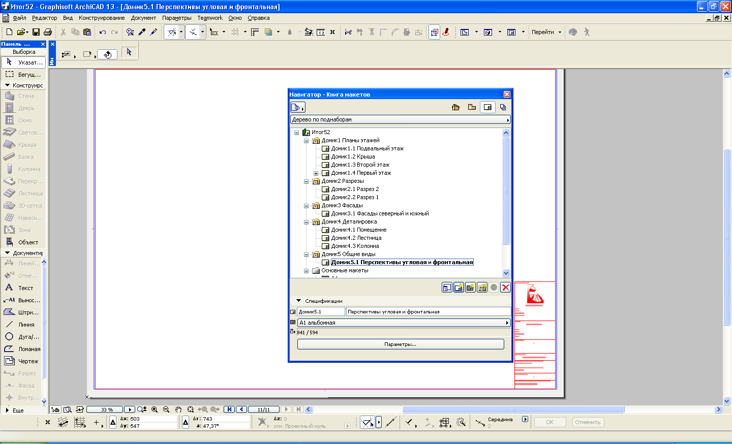This screenshot has width=732, height=444.
Task: Select the Object (Объект) tool
Action: pyautogui.click(x=23, y=242)
